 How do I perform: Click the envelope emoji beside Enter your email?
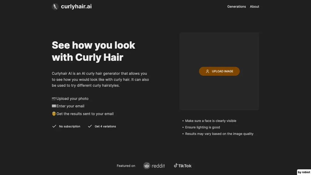click(x=54, y=106)
